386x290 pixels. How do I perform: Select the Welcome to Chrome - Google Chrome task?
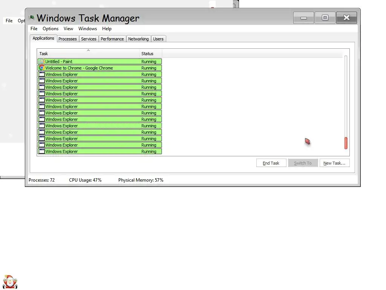pyautogui.click(x=100, y=68)
